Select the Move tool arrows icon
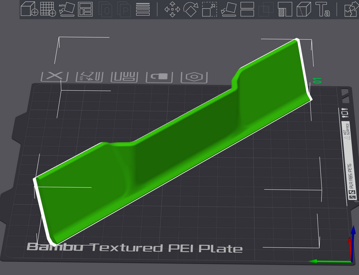The width and height of the screenshot is (359, 275). pos(172,9)
